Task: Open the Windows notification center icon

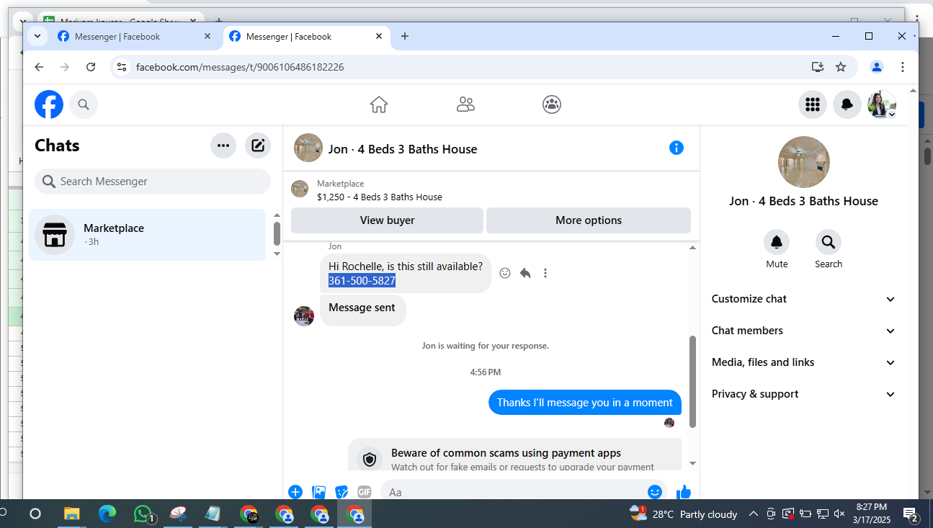Action: pyautogui.click(x=911, y=514)
